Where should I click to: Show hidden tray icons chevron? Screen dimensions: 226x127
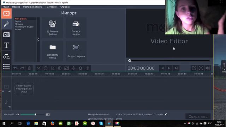point(185,123)
